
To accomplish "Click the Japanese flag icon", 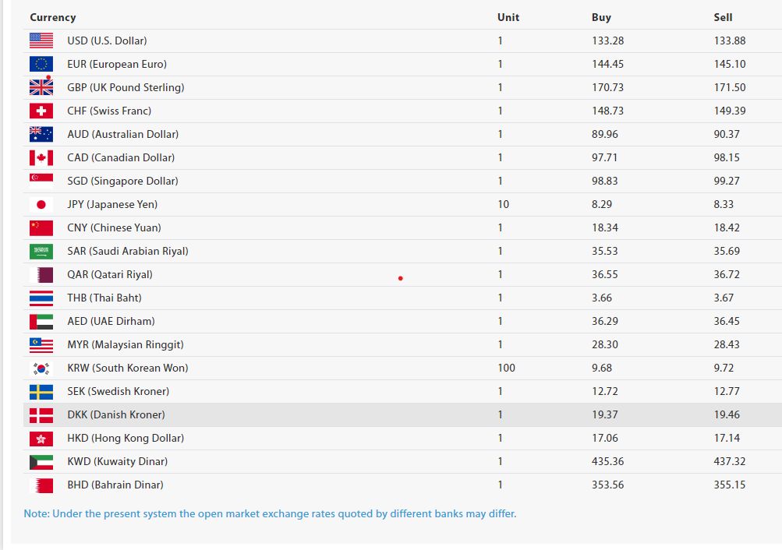I will pyautogui.click(x=41, y=204).
